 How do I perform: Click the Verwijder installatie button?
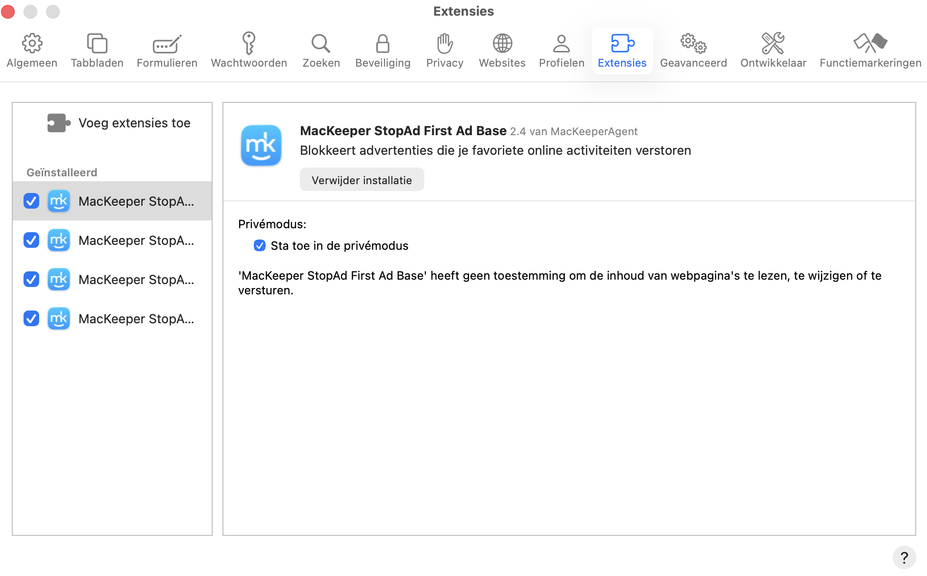click(x=362, y=180)
